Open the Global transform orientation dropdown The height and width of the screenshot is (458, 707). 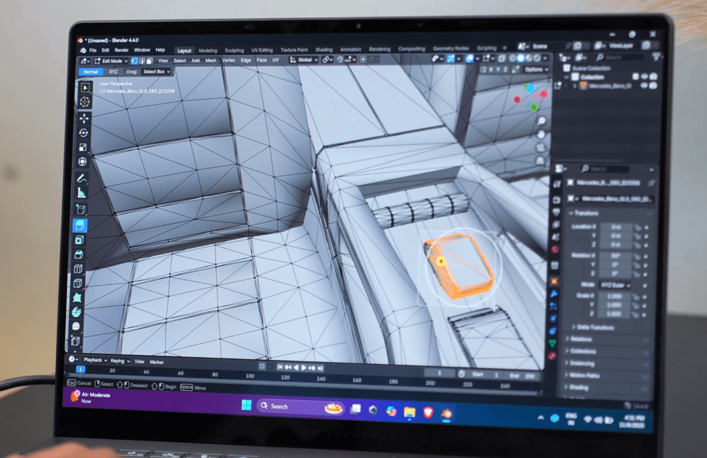pos(303,60)
